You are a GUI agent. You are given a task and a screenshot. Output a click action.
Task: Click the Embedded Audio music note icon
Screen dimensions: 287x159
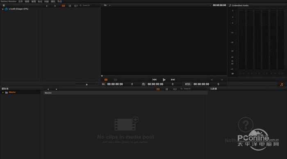point(230,5)
